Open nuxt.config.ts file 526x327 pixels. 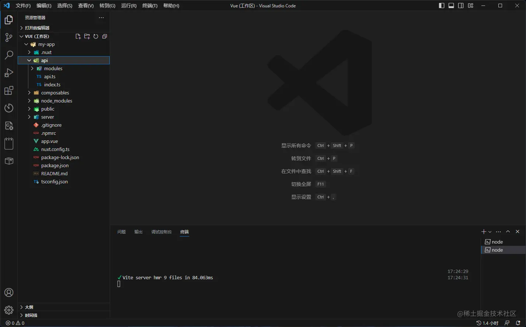pos(64,150)
